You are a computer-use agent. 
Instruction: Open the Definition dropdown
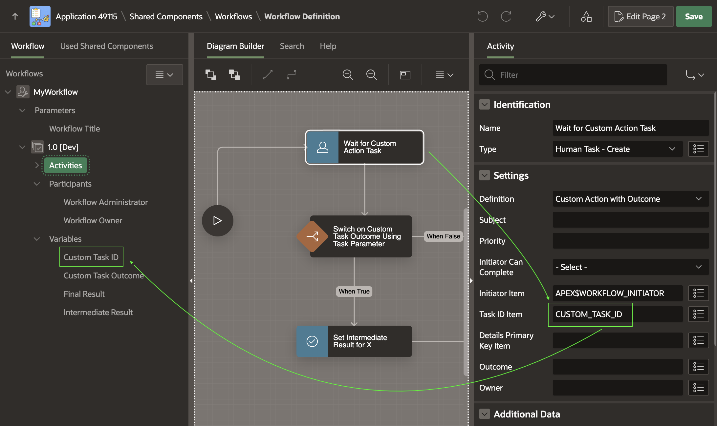pos(630,199)
